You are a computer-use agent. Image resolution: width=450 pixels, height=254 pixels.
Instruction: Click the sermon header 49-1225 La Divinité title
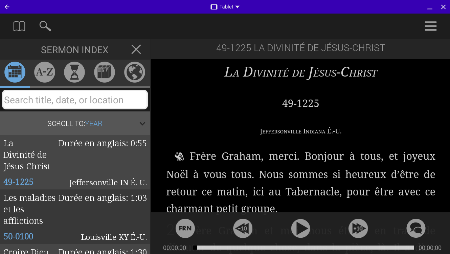pyautogui.click(x=300, y=48)
